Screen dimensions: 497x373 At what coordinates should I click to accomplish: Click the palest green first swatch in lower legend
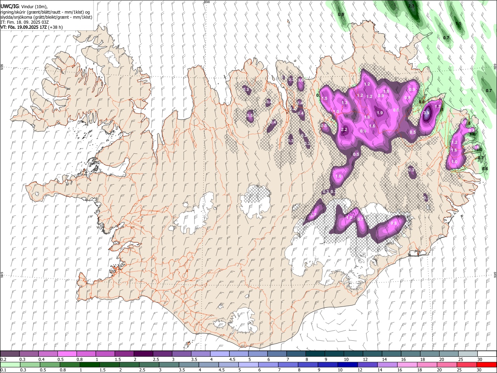[x=10, y=365]
